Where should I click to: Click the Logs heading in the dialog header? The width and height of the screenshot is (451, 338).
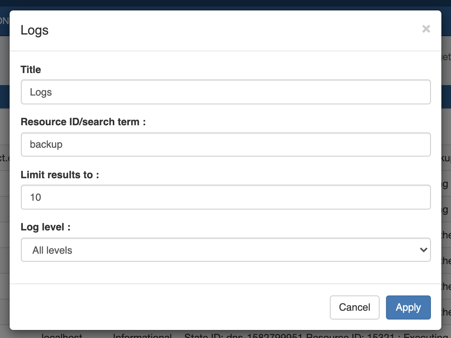tap(35, 31)
